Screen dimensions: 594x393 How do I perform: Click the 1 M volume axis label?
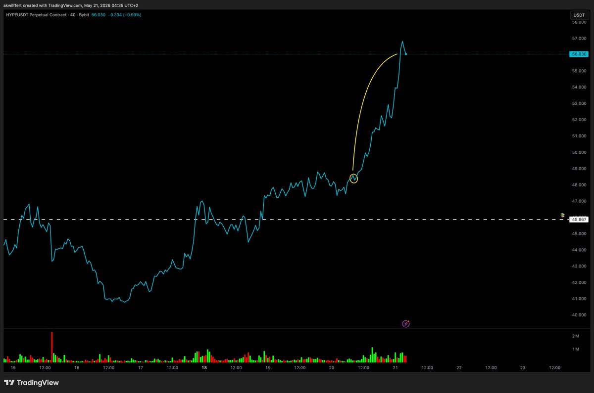[576, 349]
